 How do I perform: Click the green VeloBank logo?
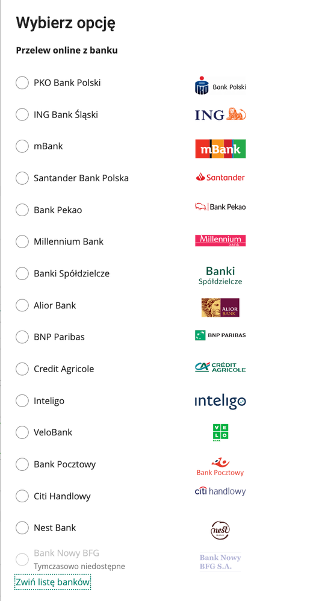220,432
